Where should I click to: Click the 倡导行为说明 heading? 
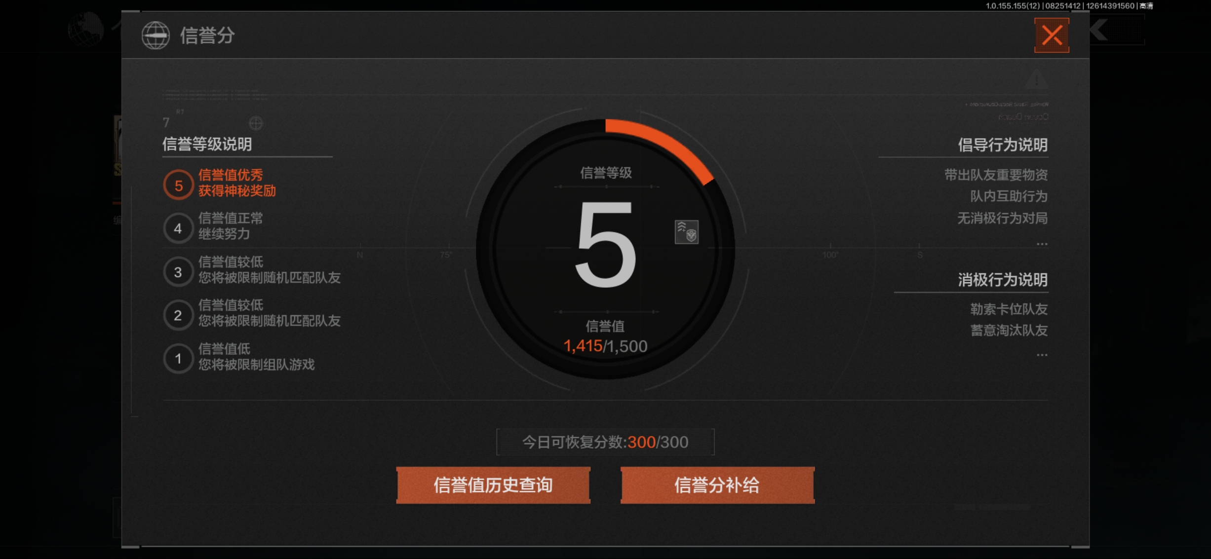click(x=1003, y=145)
